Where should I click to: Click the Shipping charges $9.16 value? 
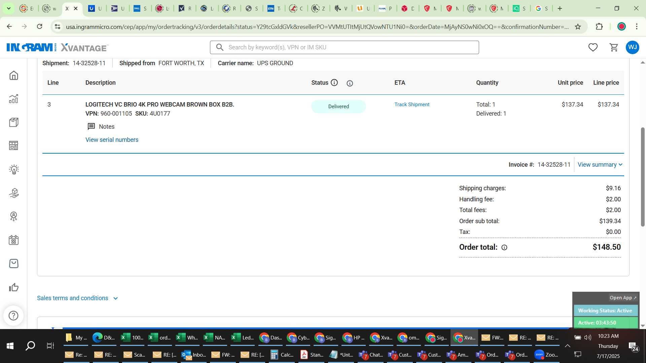[x=613, y=188]
